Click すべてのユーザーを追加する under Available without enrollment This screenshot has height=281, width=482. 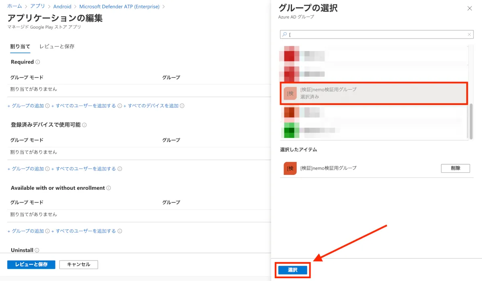(84, 231)
